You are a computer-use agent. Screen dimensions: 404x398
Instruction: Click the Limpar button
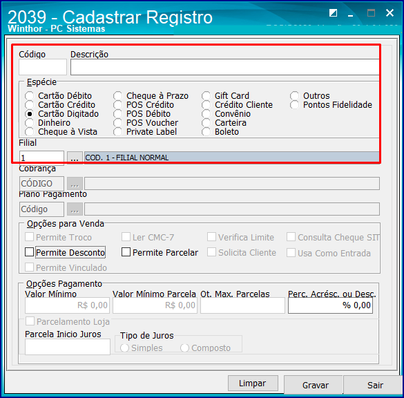tap(253, 383)
